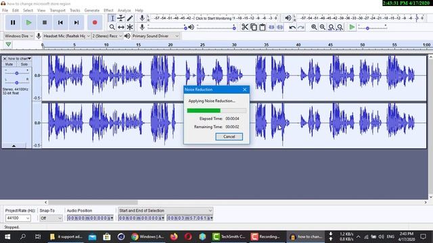Click the selection end time field

coord(189,218)
